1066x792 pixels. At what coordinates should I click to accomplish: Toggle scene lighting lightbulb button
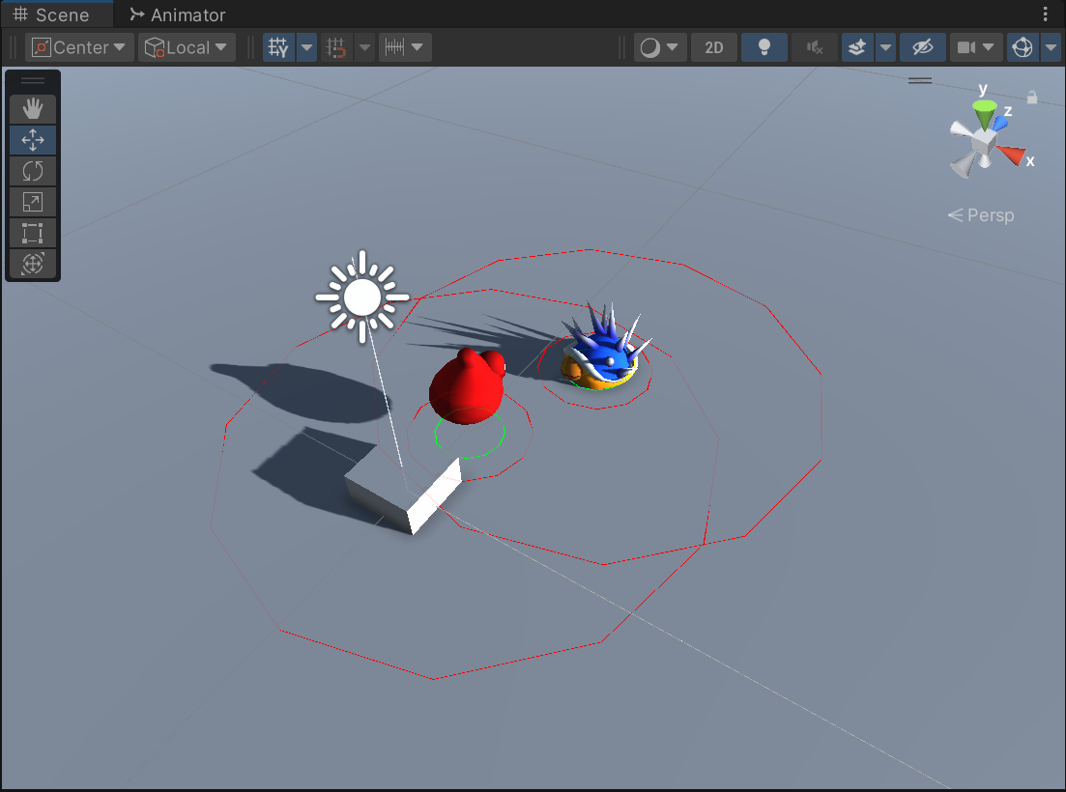764,47
